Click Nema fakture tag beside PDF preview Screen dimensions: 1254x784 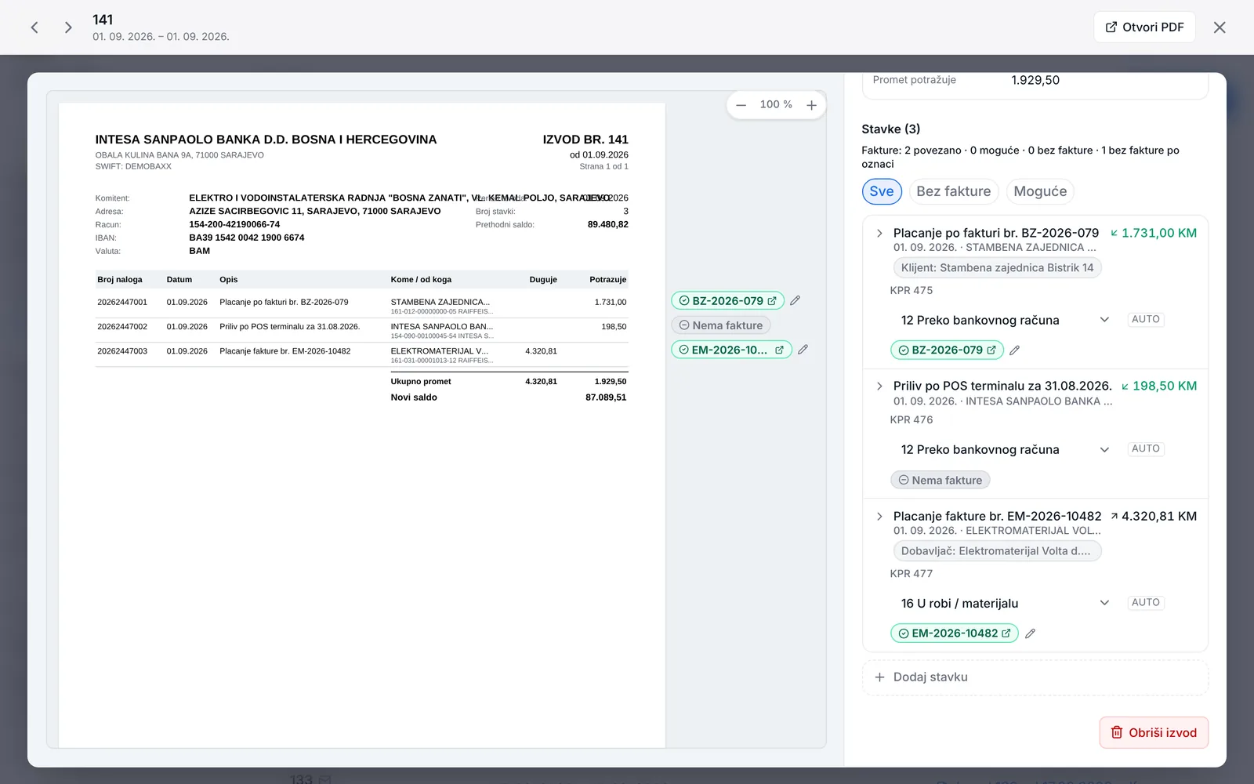(720, 325)
